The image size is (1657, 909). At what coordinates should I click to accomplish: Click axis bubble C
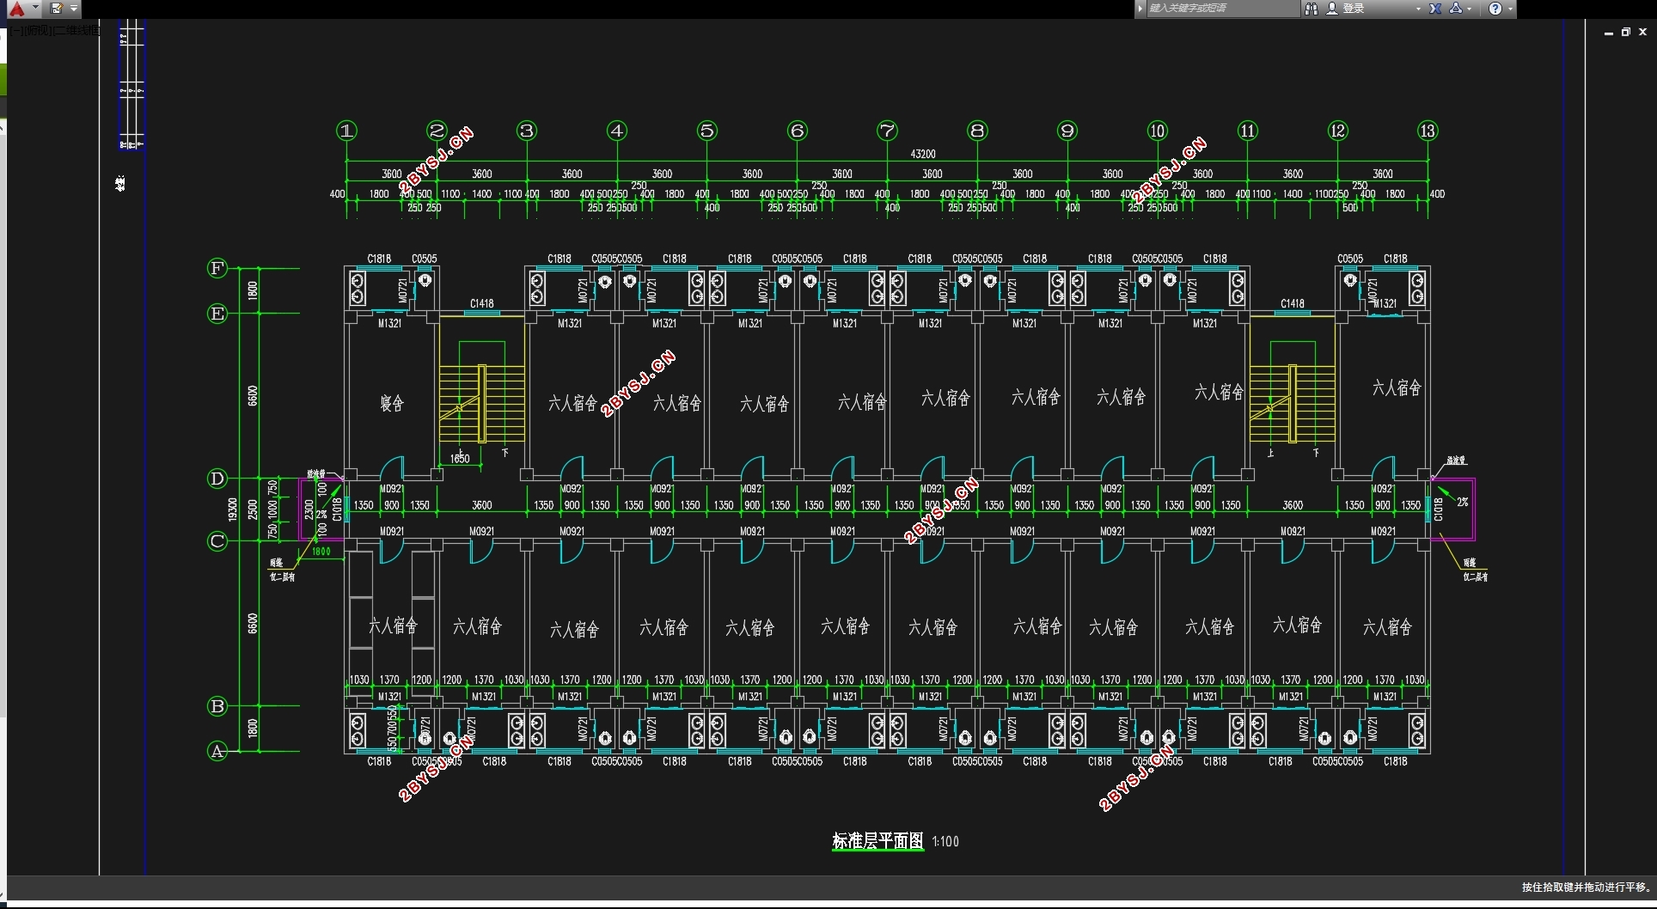pos(217,541)
